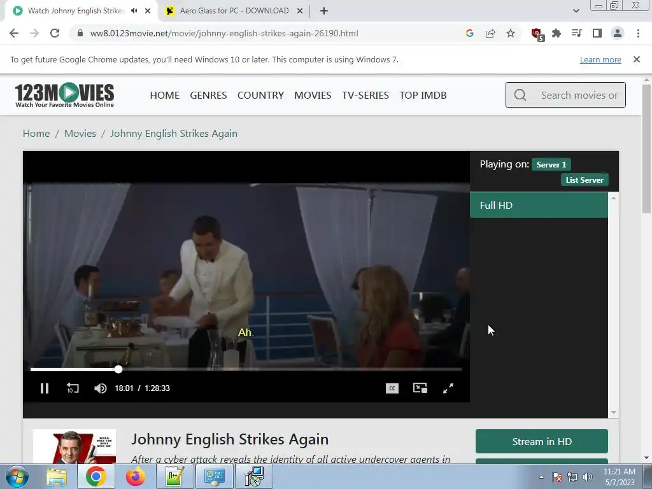Screen dimensions: 652x489
Task: Click Johnny English Strikes Again breadcrumb
Action: [174, 134]
